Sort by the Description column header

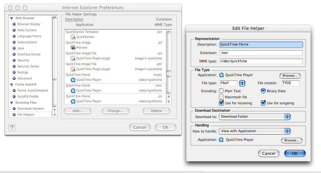pos(74,19)
